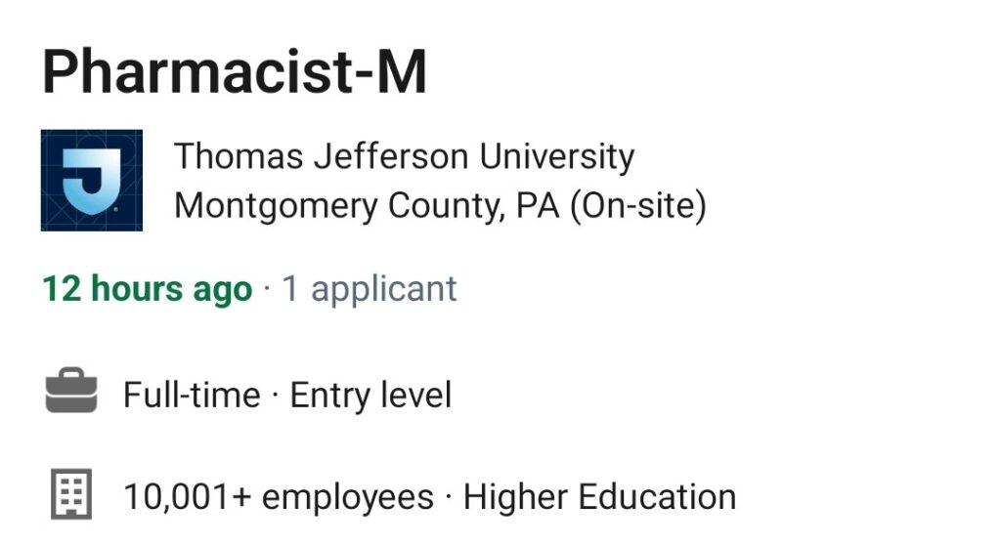The image size is (1001, 545).
Task: Click the word Montgomery in location line
Action: tap(276, 206)
